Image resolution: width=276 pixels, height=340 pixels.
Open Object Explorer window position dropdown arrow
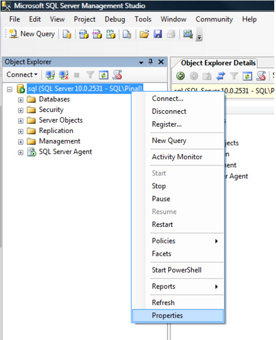tap(141, 63)
